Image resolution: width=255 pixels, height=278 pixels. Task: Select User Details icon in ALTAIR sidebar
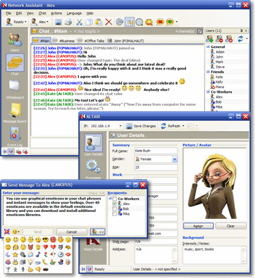coord(93,145)
